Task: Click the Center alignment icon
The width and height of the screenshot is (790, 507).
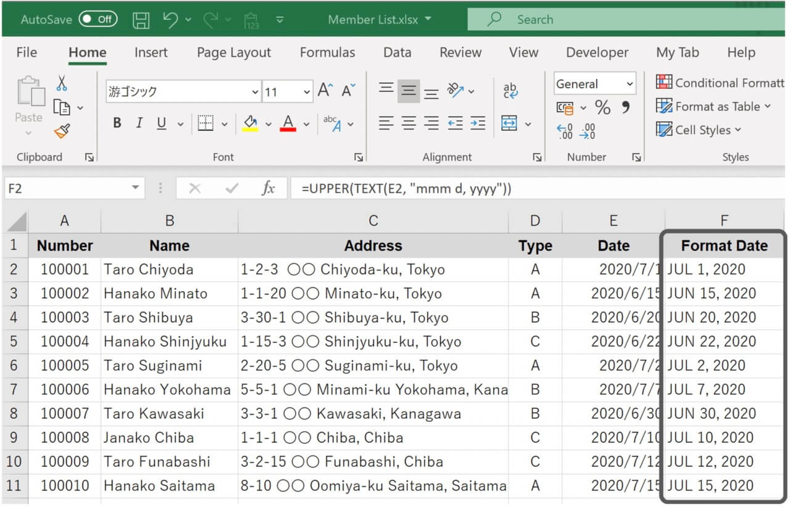Action: click(409, 123)
